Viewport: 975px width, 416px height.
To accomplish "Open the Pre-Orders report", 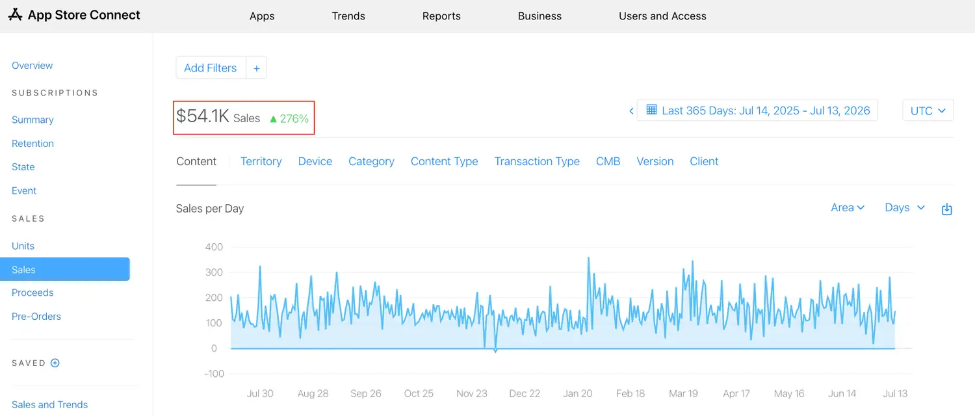I will (x=36, y=317).
